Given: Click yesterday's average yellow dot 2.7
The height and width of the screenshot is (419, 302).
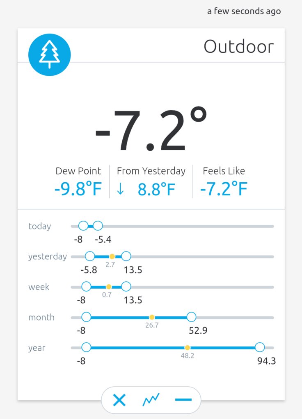Looking at the screenshot, I should [x=112, y=256].
